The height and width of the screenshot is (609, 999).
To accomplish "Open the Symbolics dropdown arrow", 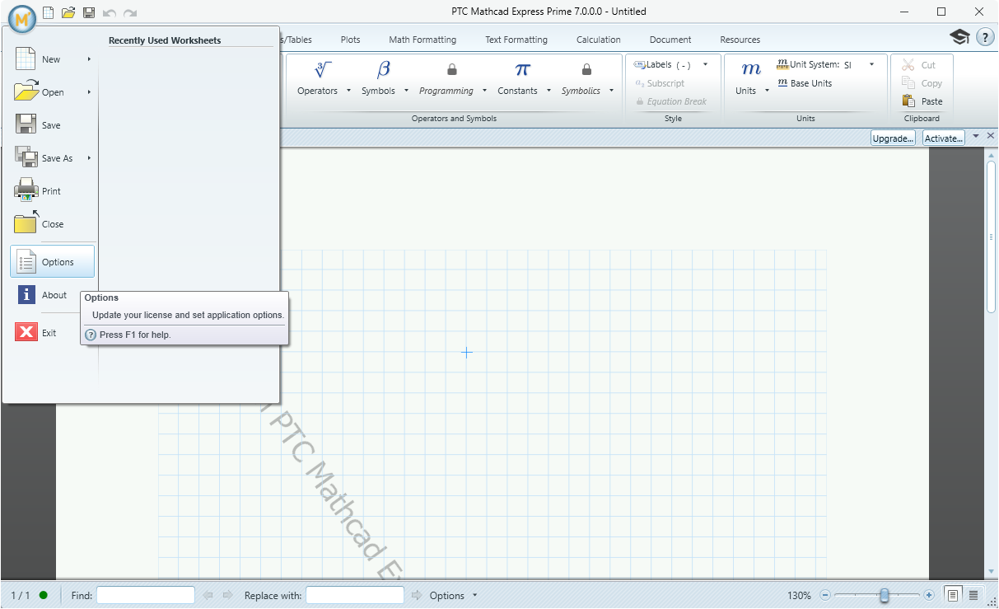I will [611, 91].
